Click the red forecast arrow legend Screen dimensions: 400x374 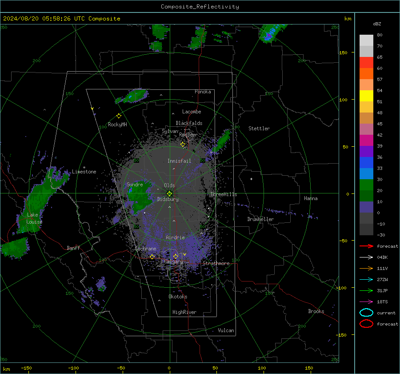(x=366, y=246)
